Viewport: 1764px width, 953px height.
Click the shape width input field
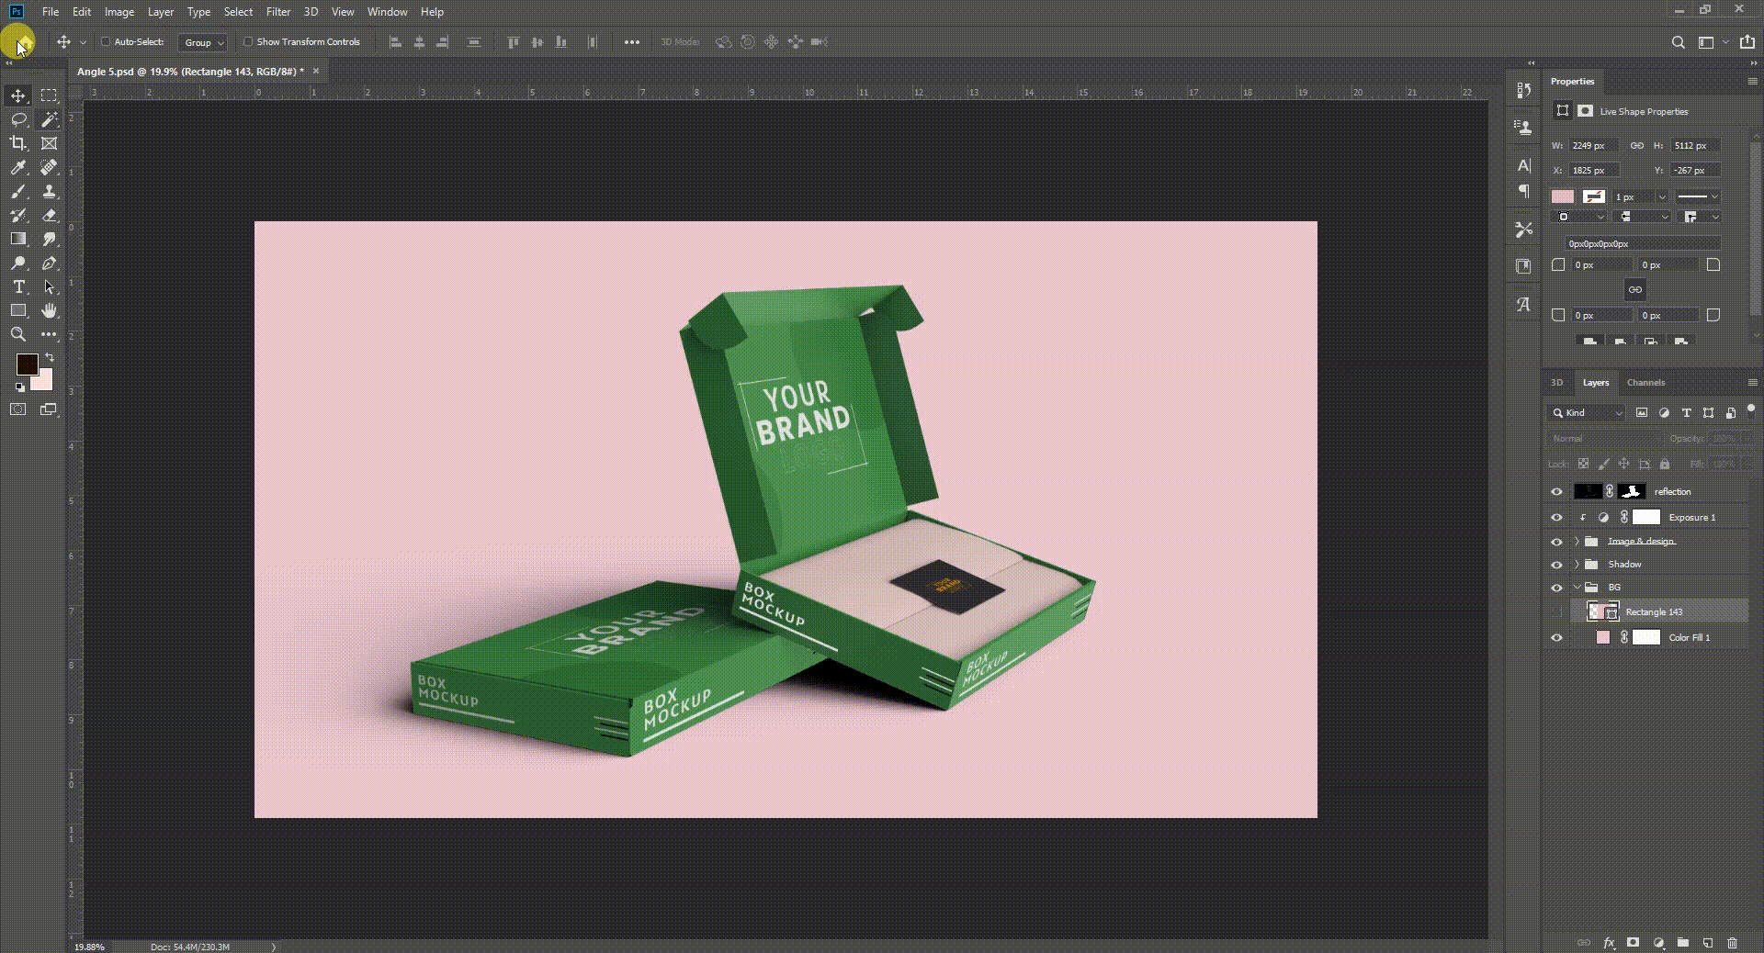tap(1592, 146)
